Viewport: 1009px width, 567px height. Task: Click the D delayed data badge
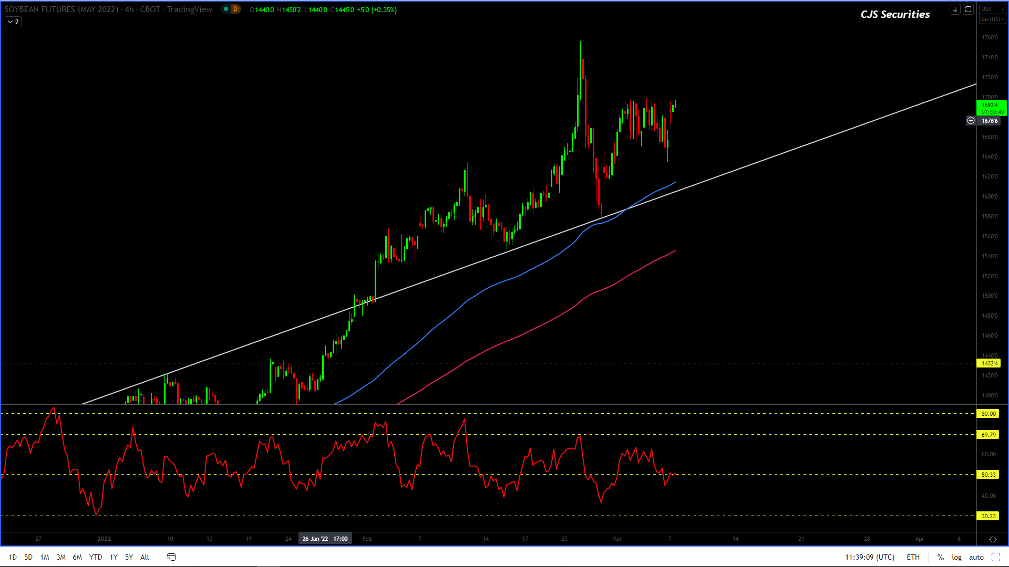point(235,9)
